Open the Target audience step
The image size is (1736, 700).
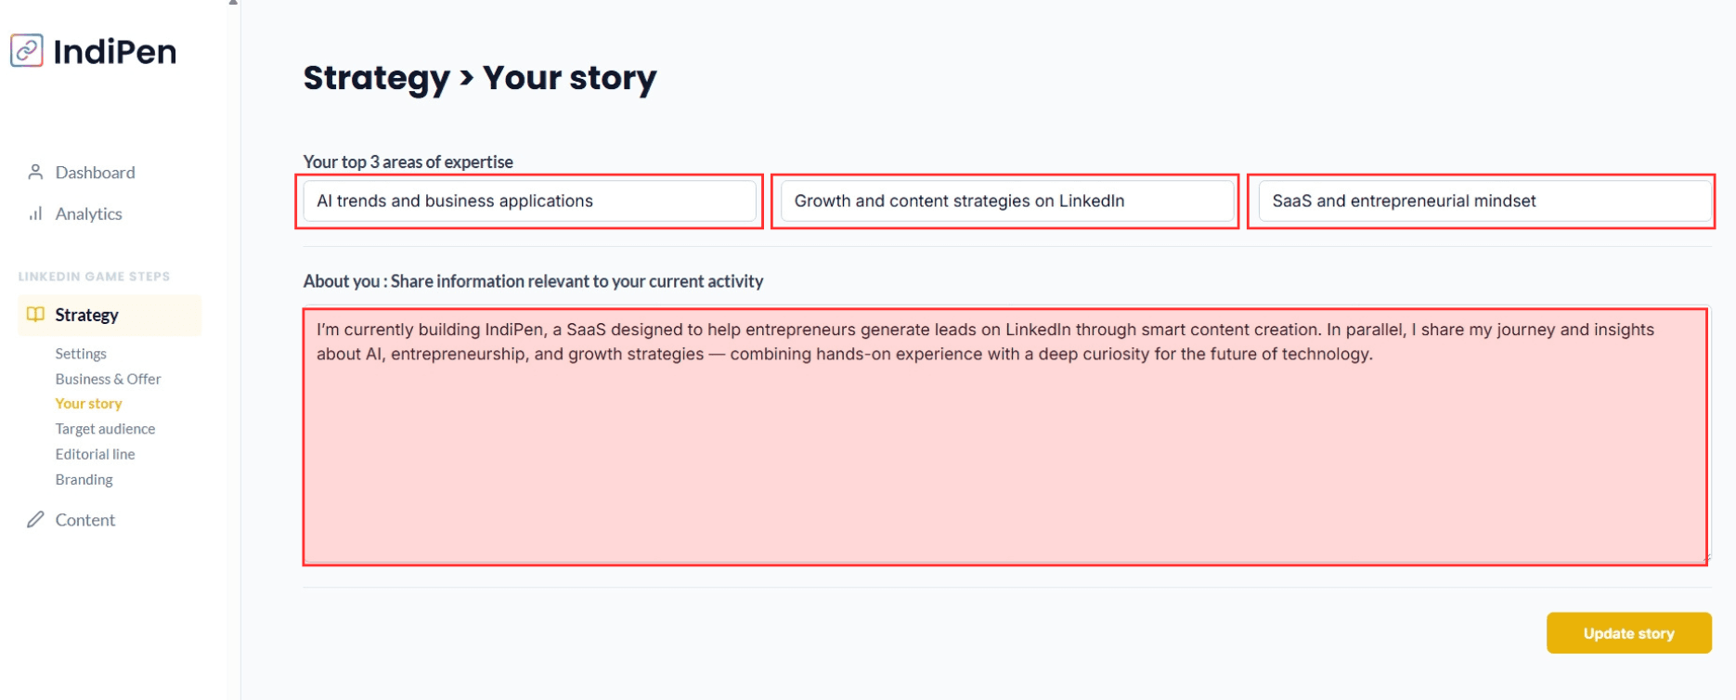105,429
